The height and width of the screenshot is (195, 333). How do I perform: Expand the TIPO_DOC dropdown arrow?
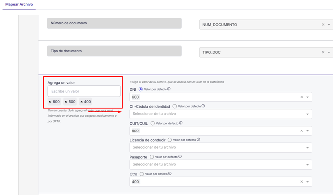(x=329, y=53)
